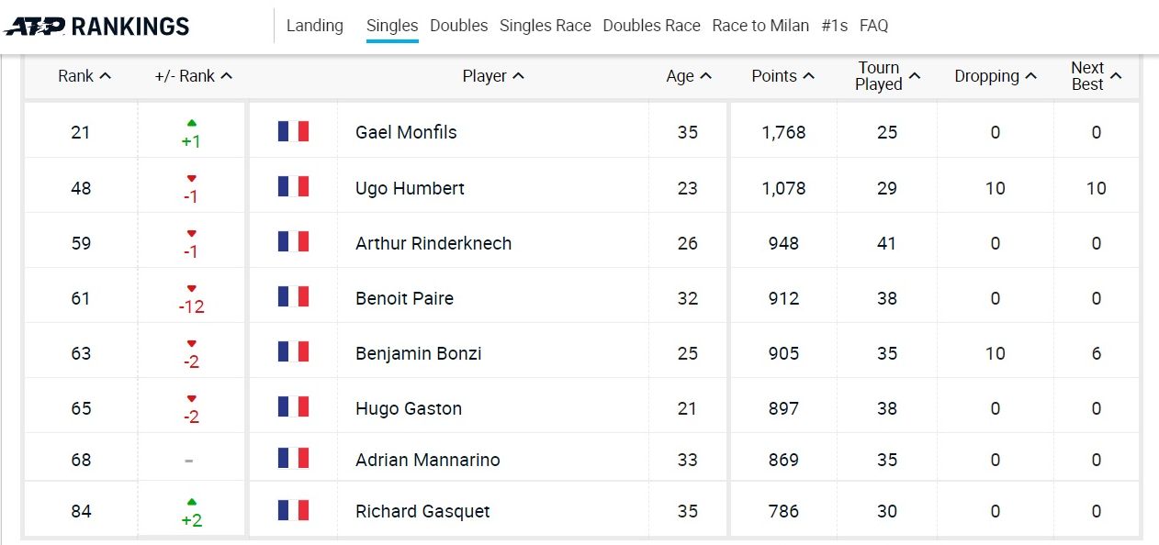The height and width of the screenshot is (545, 1159).
Task: Open the Singles Race tab
Action: point(546,26)
